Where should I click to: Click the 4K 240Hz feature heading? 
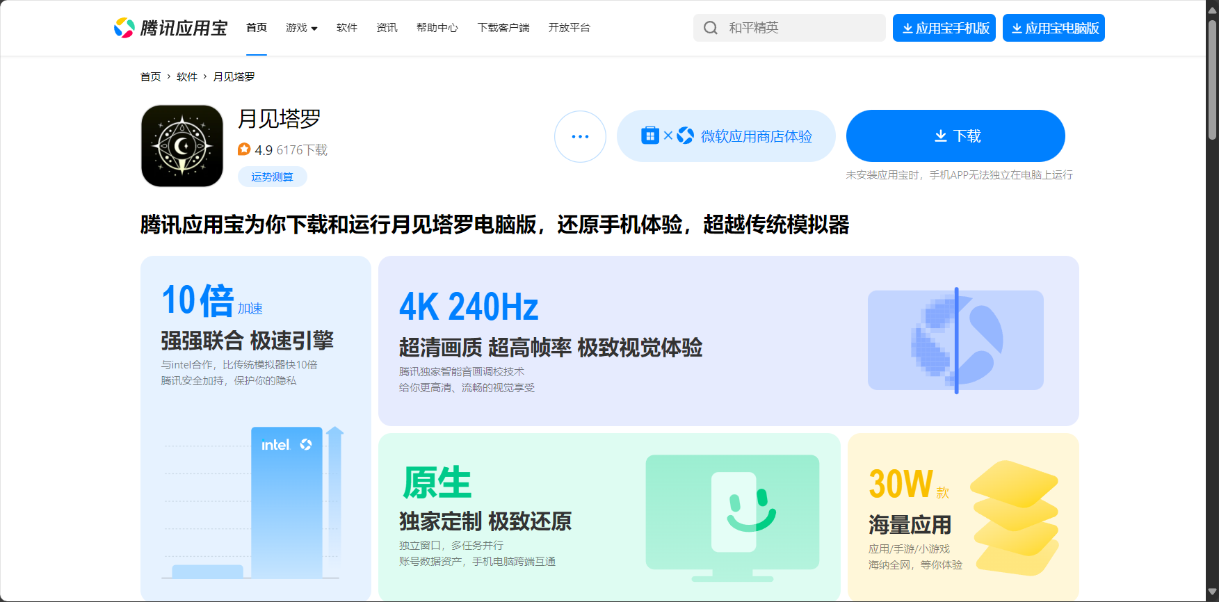[469, 307]
